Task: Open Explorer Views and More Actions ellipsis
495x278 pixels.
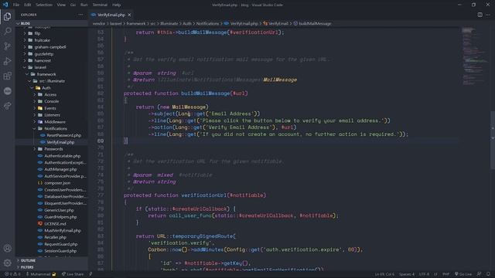Action: (x=80, y=15)
